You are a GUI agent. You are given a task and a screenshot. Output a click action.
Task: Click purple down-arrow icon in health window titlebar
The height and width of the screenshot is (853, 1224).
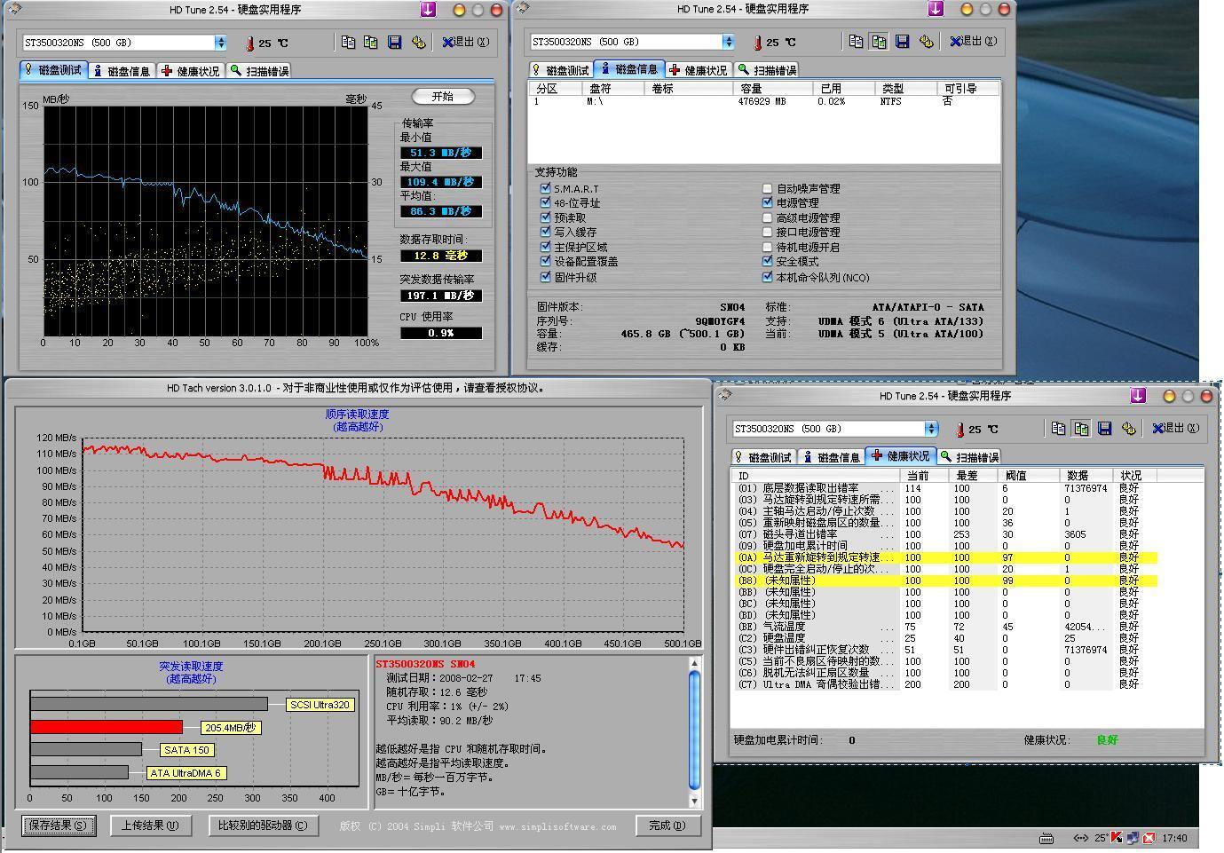coord(1137,396)
